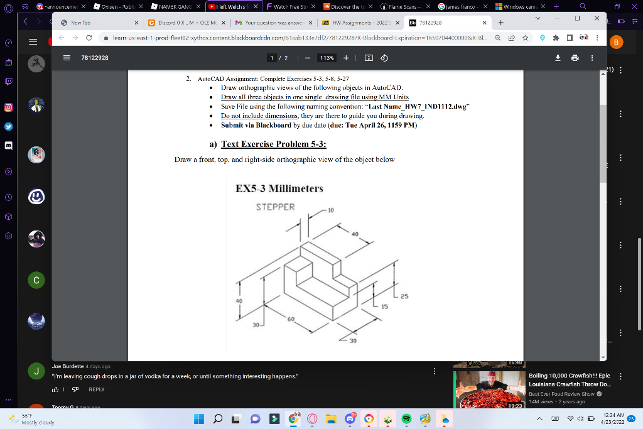This screenshot has height=429, width=643.
Task: Open File Explorer from taskbar
Action: pos(331,419)
